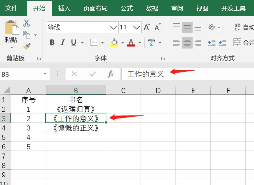Set middle vertical alignment
The image size is (254, 185).
[187, 27]
